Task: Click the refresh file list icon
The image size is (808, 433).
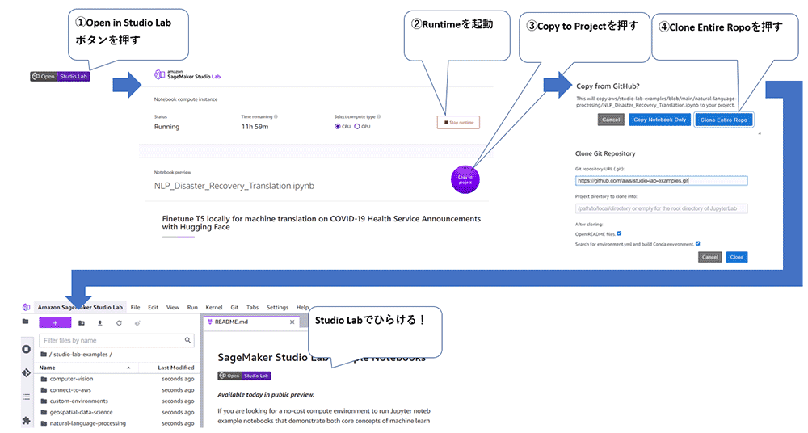Action: coord(119,322)
